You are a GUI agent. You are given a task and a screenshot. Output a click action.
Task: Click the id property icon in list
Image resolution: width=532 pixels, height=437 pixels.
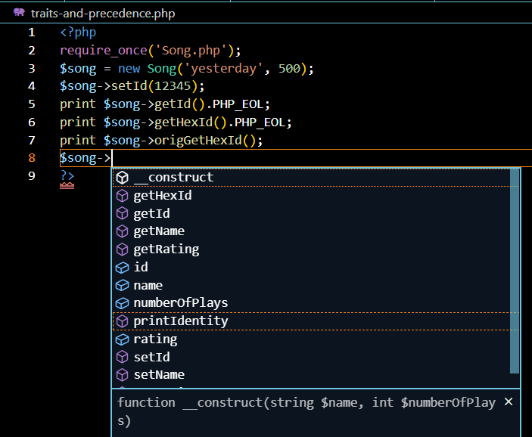coord(123,268)
